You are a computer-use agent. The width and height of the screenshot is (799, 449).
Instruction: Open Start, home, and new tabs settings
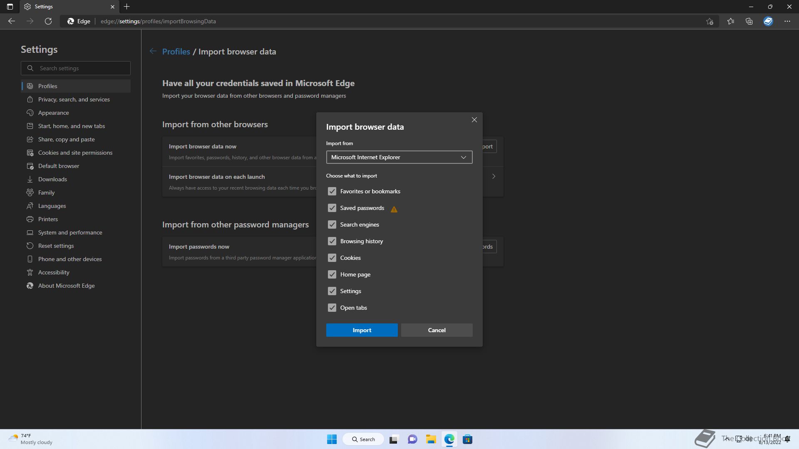[76, 126]
